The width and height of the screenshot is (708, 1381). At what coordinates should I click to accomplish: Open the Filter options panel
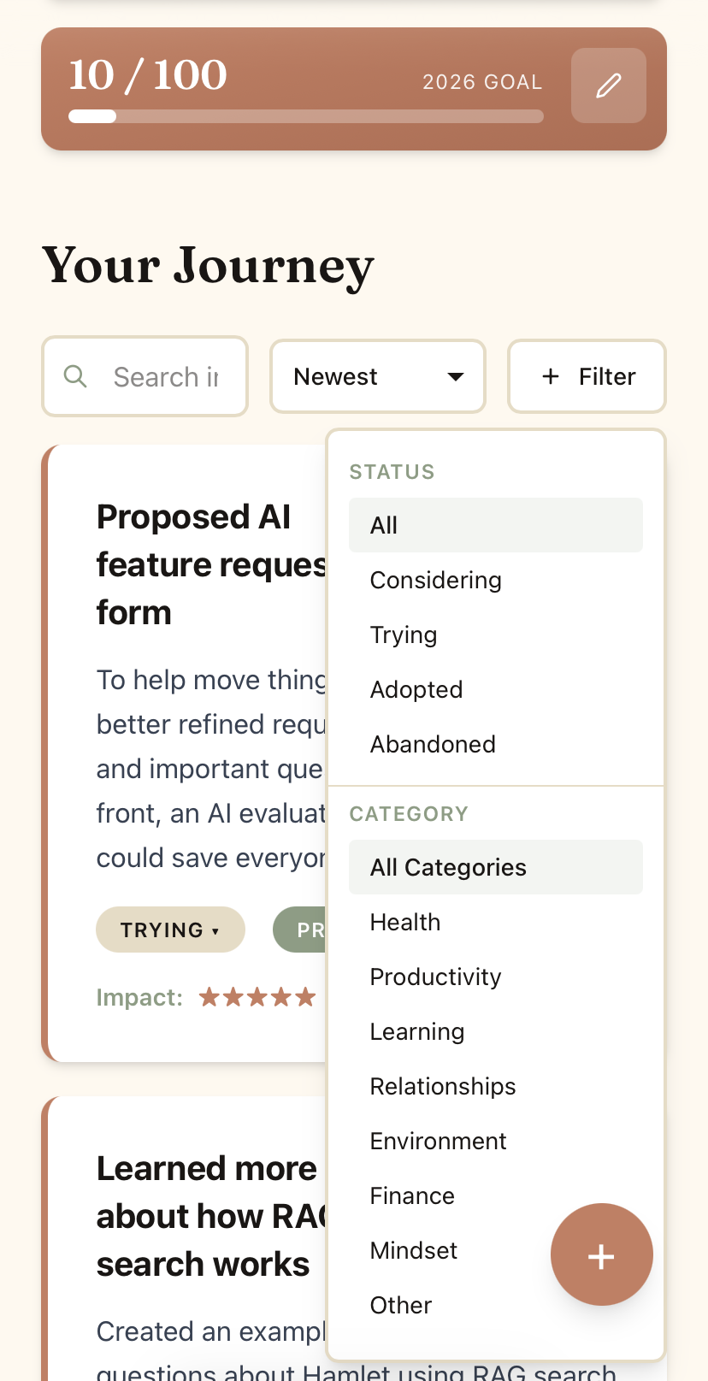pos(587,376)
